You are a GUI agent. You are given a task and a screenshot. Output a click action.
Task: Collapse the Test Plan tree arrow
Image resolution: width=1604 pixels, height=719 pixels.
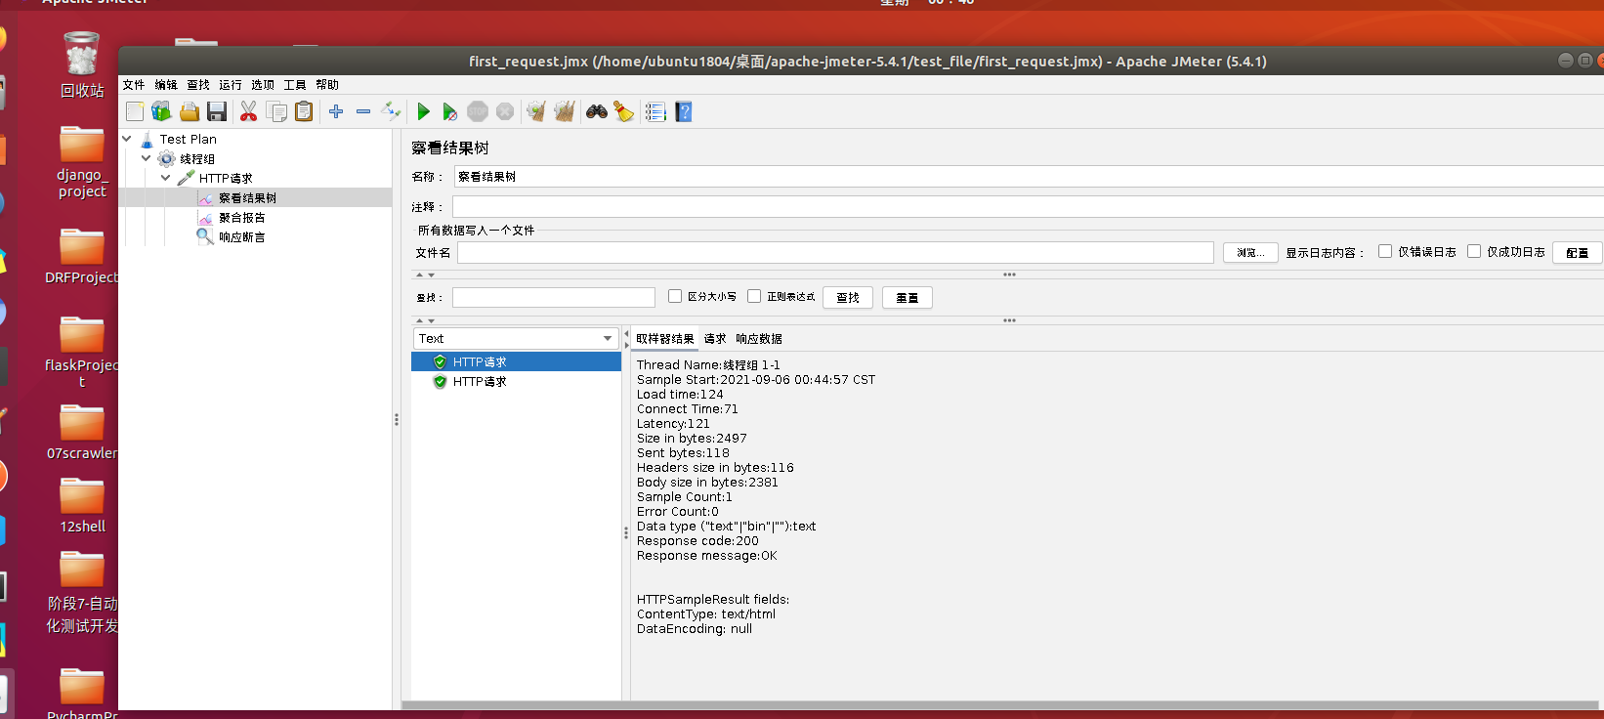[127, 139]
